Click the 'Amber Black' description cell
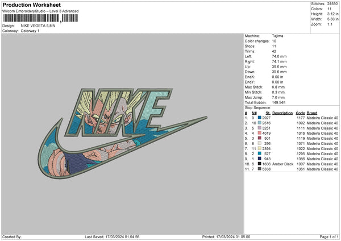341x241 pixels. (x=282, y=164)
